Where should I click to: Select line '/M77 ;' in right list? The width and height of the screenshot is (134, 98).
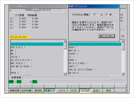pyautogui.click(x=95, y=67)
